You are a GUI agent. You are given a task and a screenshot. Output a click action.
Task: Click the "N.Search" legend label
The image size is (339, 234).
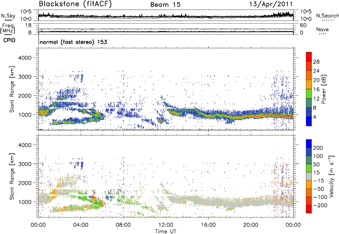click(x=327, y=16)
